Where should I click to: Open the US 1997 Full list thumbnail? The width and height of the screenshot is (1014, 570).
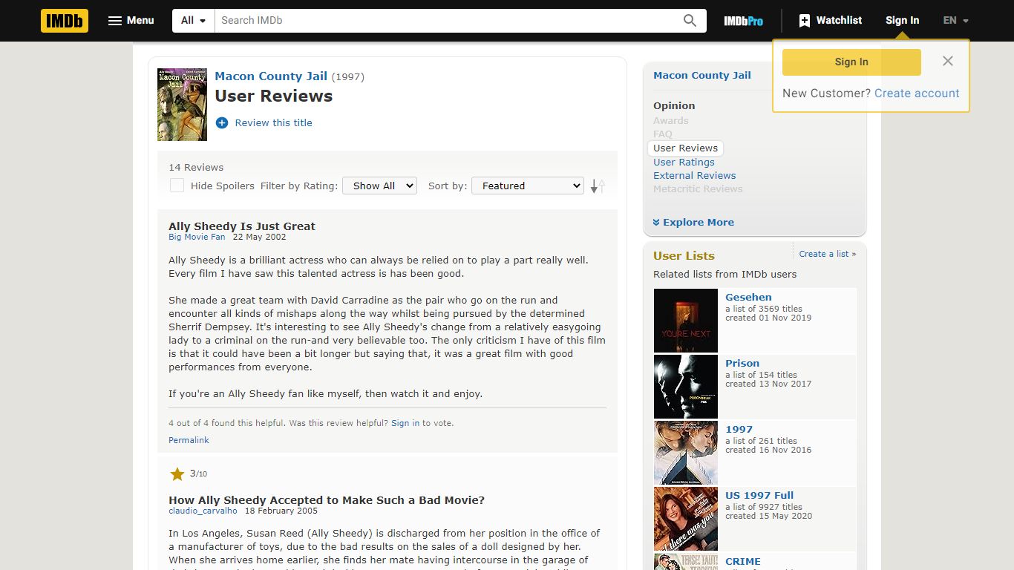coord(686,519)
